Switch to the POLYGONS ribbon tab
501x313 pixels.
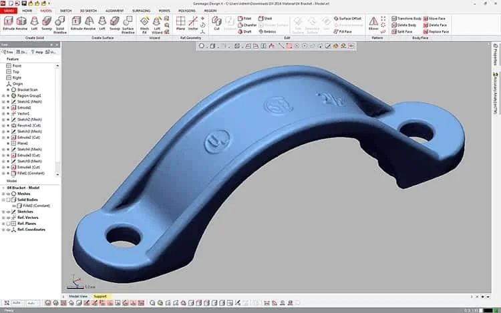pyautogui.click(x=186, y=11)
